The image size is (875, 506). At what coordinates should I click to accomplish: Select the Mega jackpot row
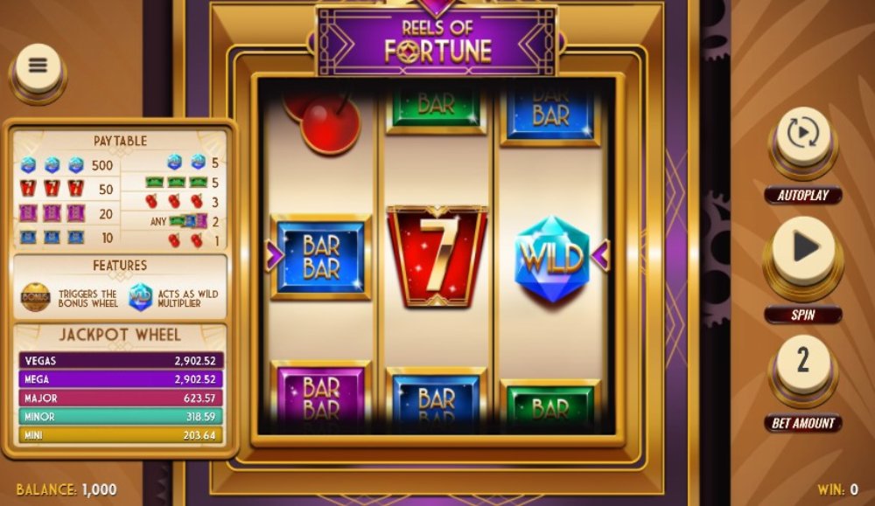click(x=121, y=379)
